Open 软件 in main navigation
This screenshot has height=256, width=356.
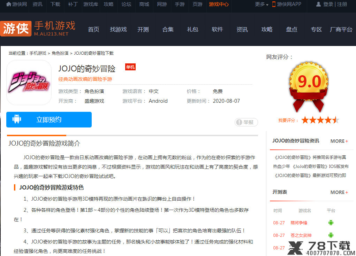(217, 30)
